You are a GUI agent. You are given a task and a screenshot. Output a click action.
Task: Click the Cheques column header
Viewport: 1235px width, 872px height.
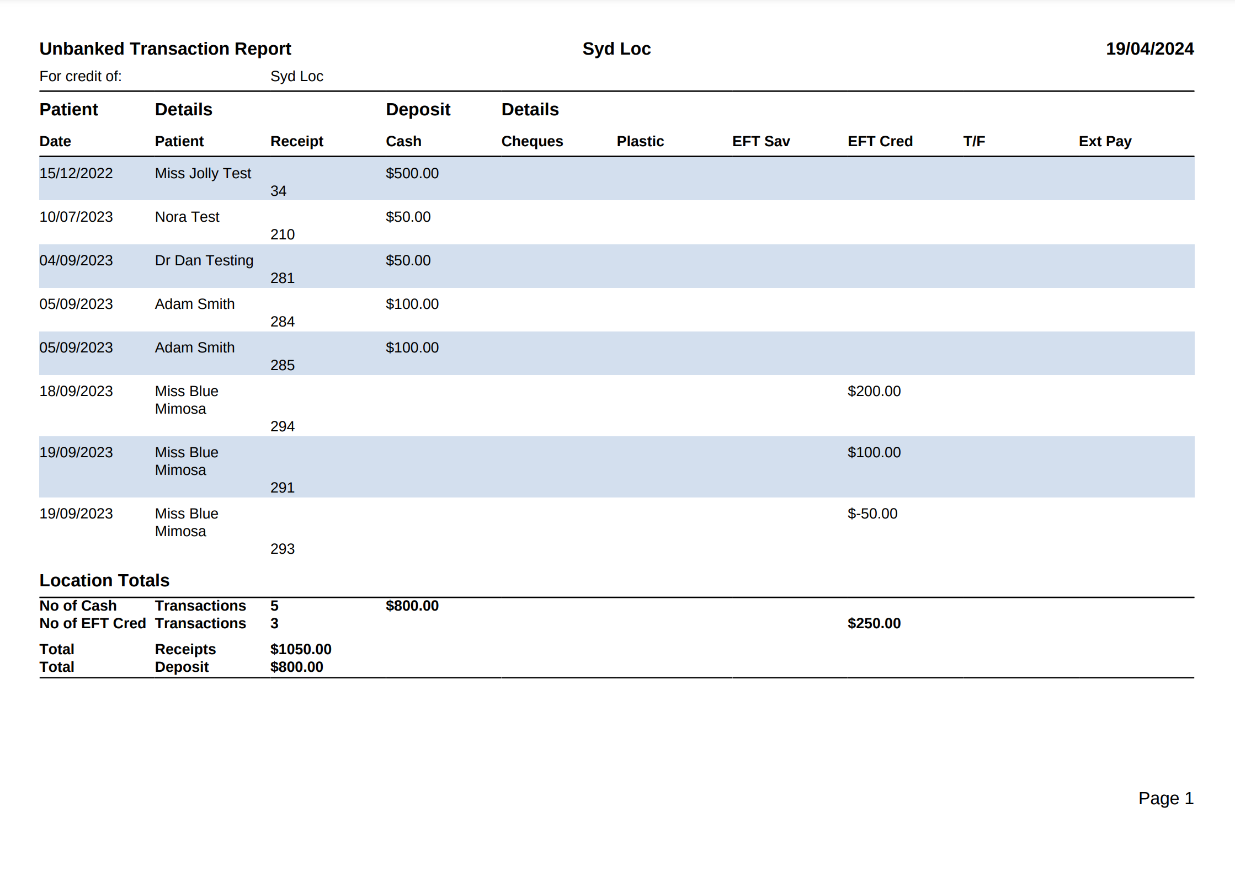coord(531,141)
